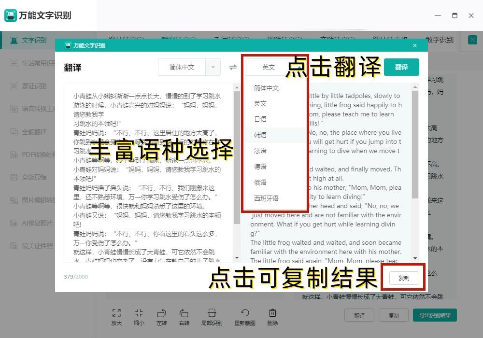Switch to the 数字识别 tab

click(x=440, y=40)
